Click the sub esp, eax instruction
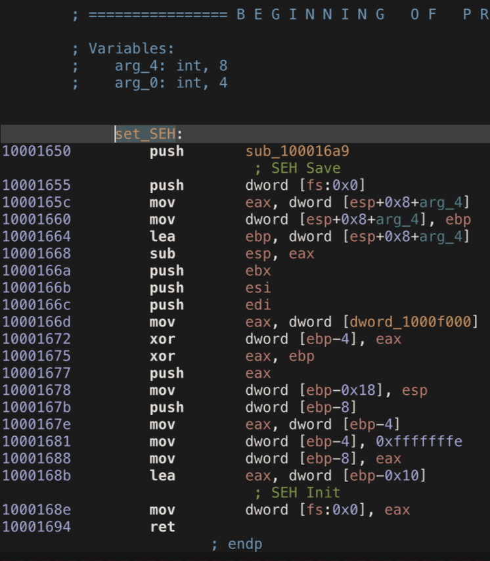Viewport: 490px width, 561px height. (x=232, y=254)
